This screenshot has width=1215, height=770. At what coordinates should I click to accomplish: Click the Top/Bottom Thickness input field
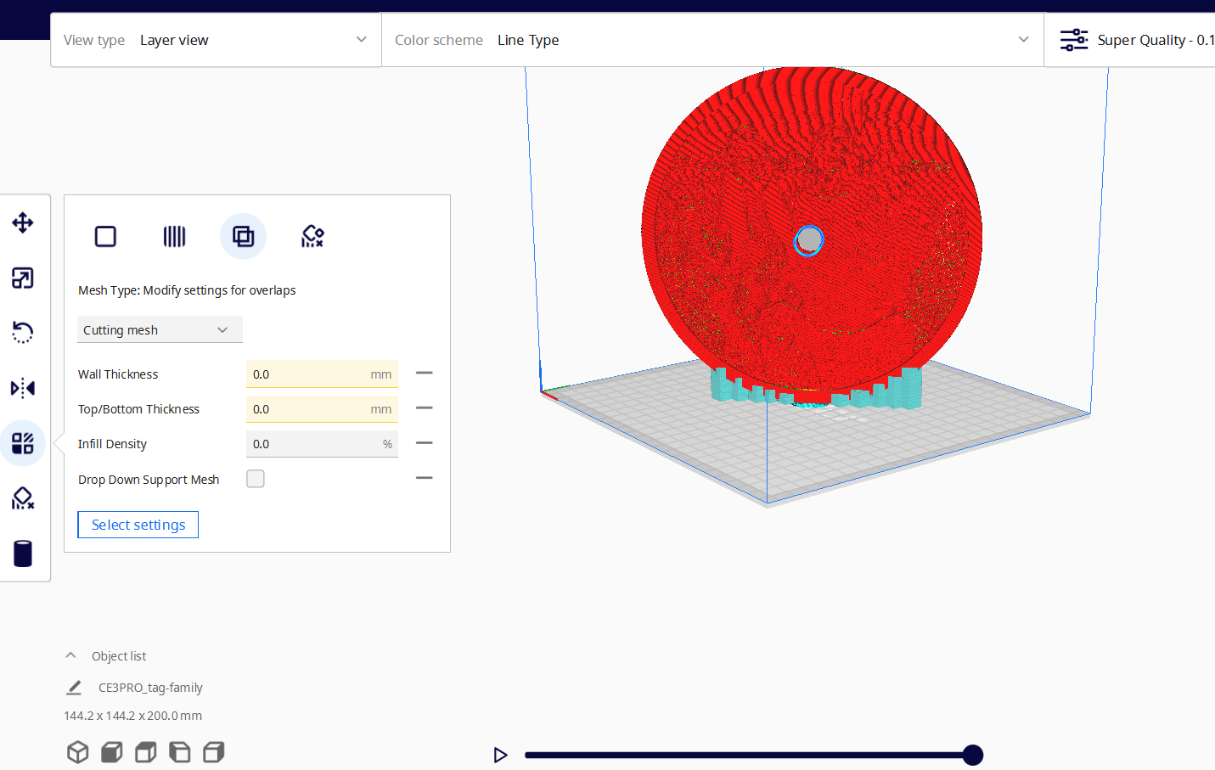(322, 408)
